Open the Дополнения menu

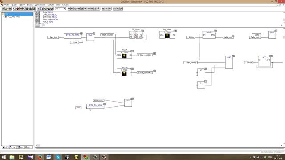tap(41, 5)
